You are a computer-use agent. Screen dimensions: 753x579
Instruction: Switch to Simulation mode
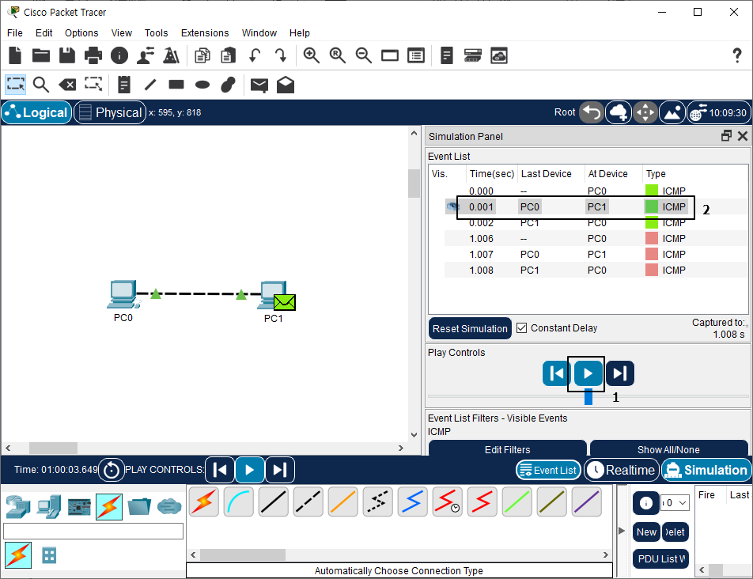(706, 470)
